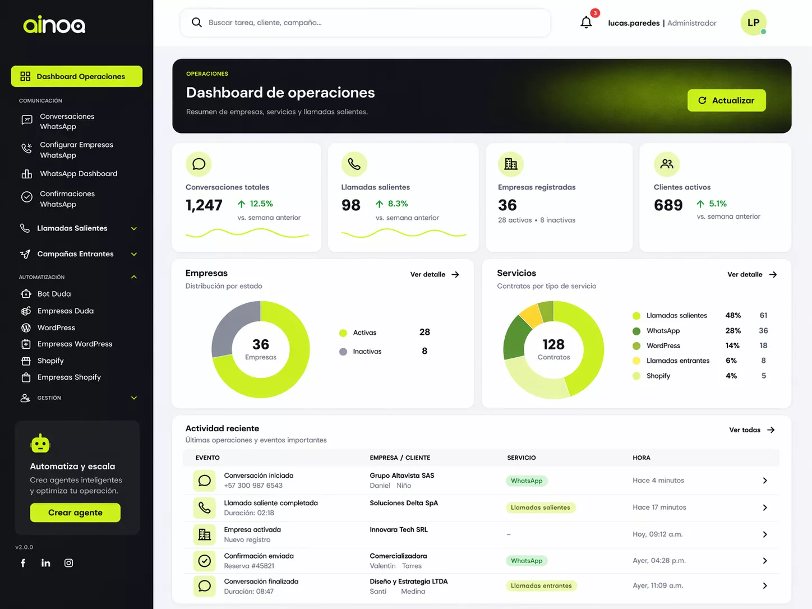This screenshot has height=609, width=812.
Task: Select Bot Duda menu item
Action: click(x=54, y=294)
